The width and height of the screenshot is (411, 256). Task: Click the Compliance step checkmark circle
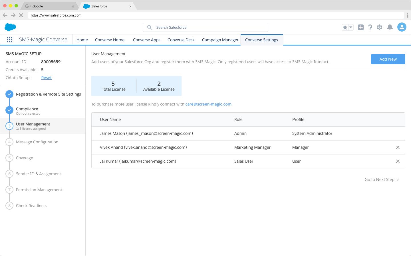pyautogui.click(x=9, y=110)
